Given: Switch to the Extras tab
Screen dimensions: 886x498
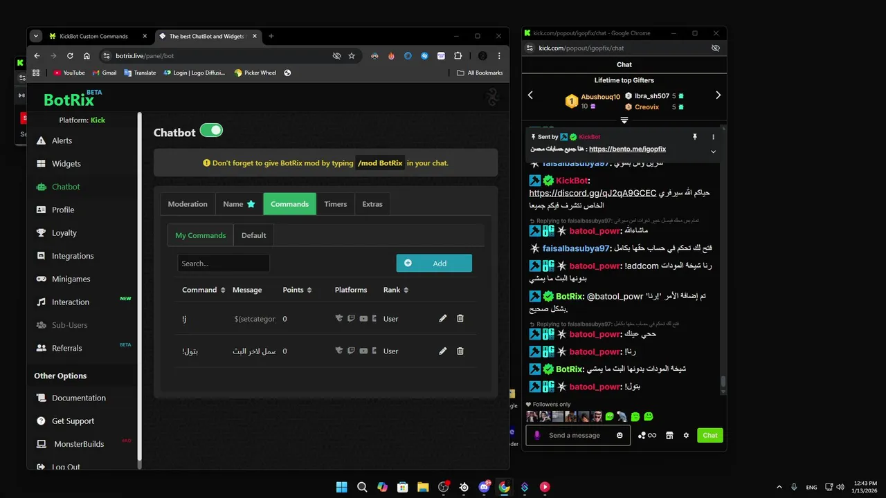Looking at the screenshot, I should pyautogui.click(x=372, y=204).
